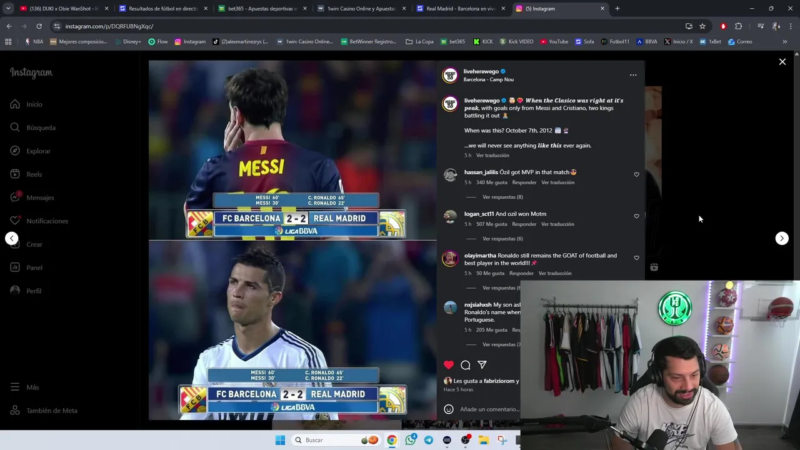Viewport: 800px width, 450px height.
Task: Go to previous post arrow
Action: [11, 238]
